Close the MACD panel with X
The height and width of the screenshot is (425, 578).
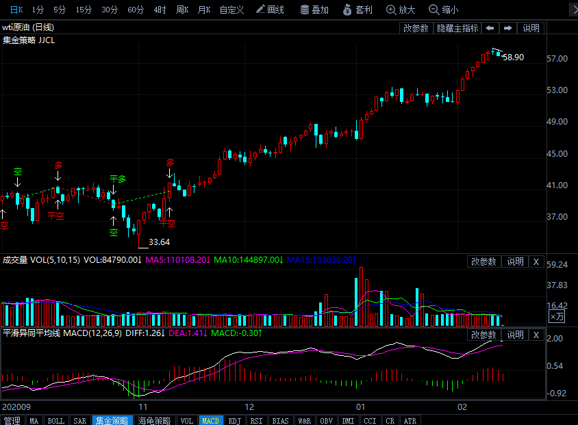[x=536, y=335]
